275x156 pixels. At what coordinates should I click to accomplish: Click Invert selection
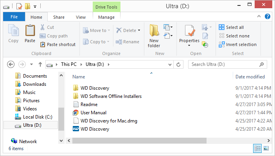238,44
